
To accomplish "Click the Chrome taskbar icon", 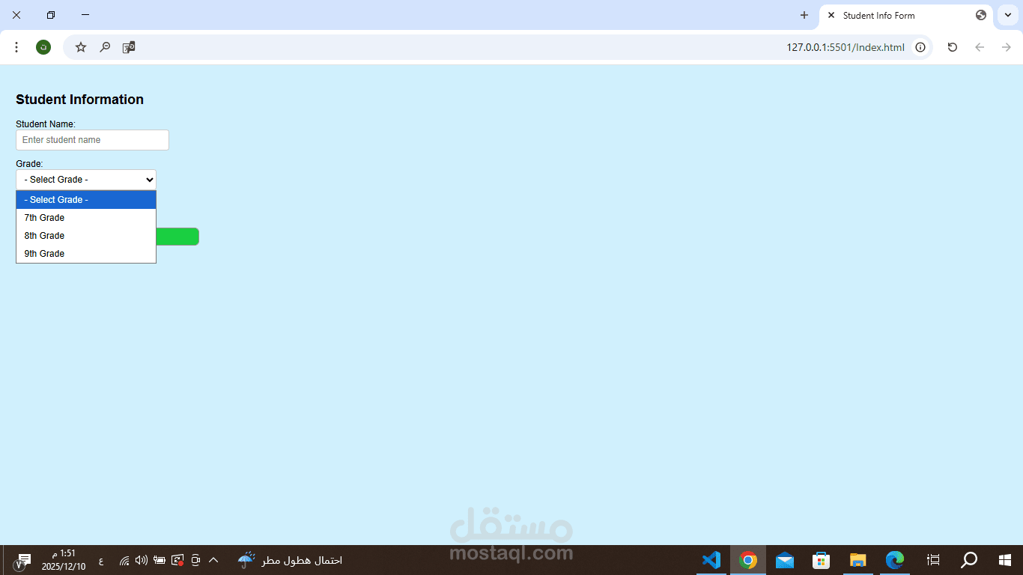I will click(x=748, y=560).
